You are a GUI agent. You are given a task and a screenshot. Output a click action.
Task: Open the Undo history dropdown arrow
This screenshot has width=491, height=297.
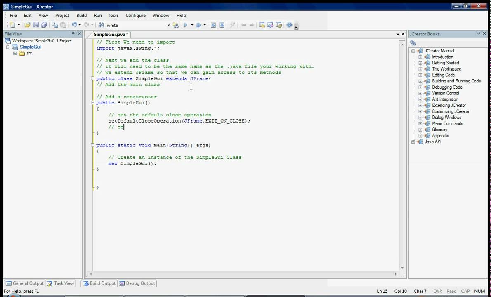click(x=80, y=25)
